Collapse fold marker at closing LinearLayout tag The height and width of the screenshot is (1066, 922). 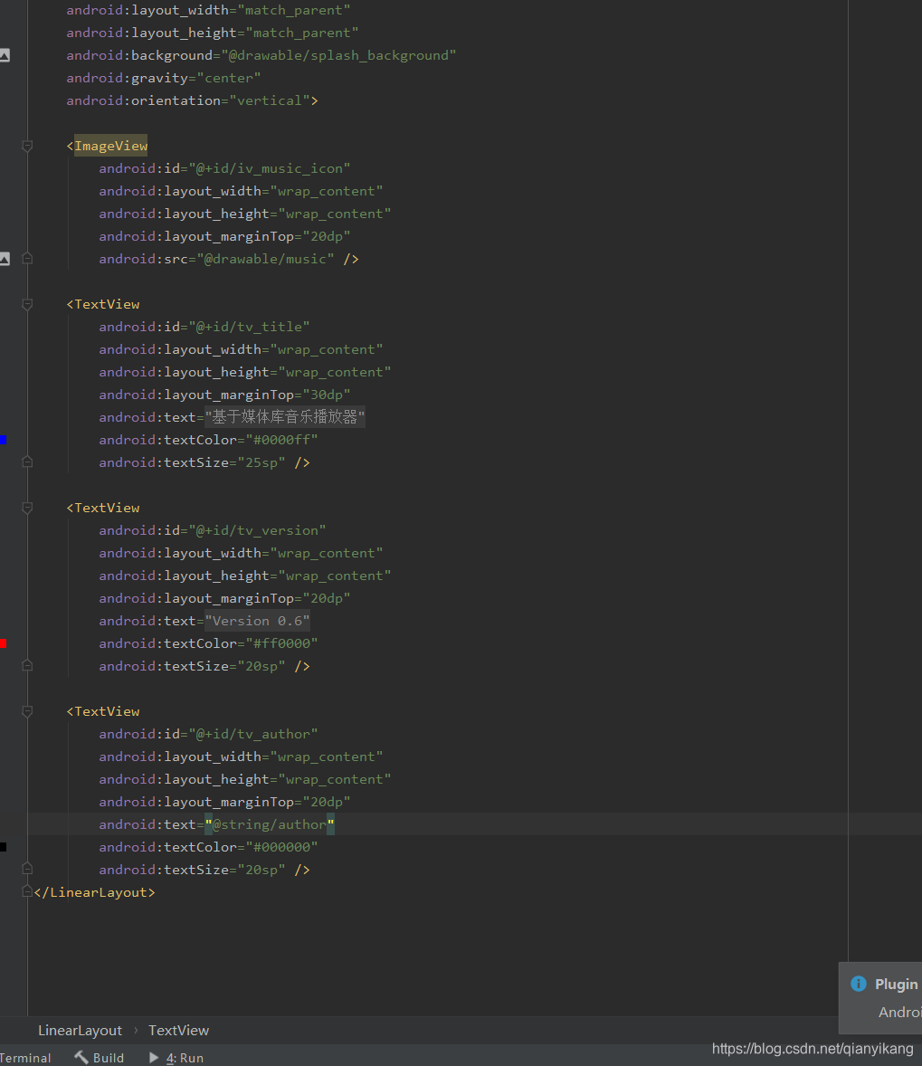coord(27,891)
